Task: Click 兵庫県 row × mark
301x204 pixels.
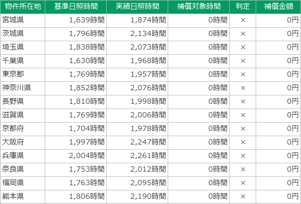Action: [243, 156]
